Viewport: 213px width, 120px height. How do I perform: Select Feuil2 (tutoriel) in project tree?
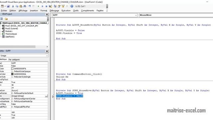click(x=12, y=28)
